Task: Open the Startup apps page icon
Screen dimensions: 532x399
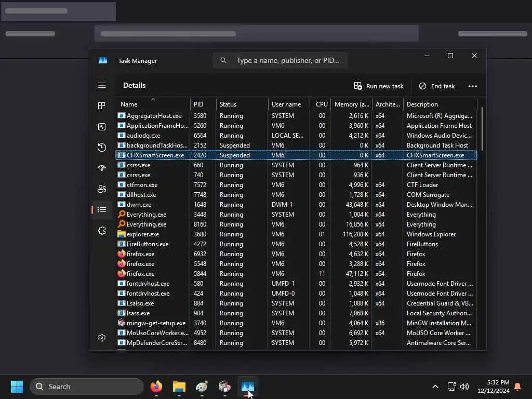Action: click(x=102, y=168)
